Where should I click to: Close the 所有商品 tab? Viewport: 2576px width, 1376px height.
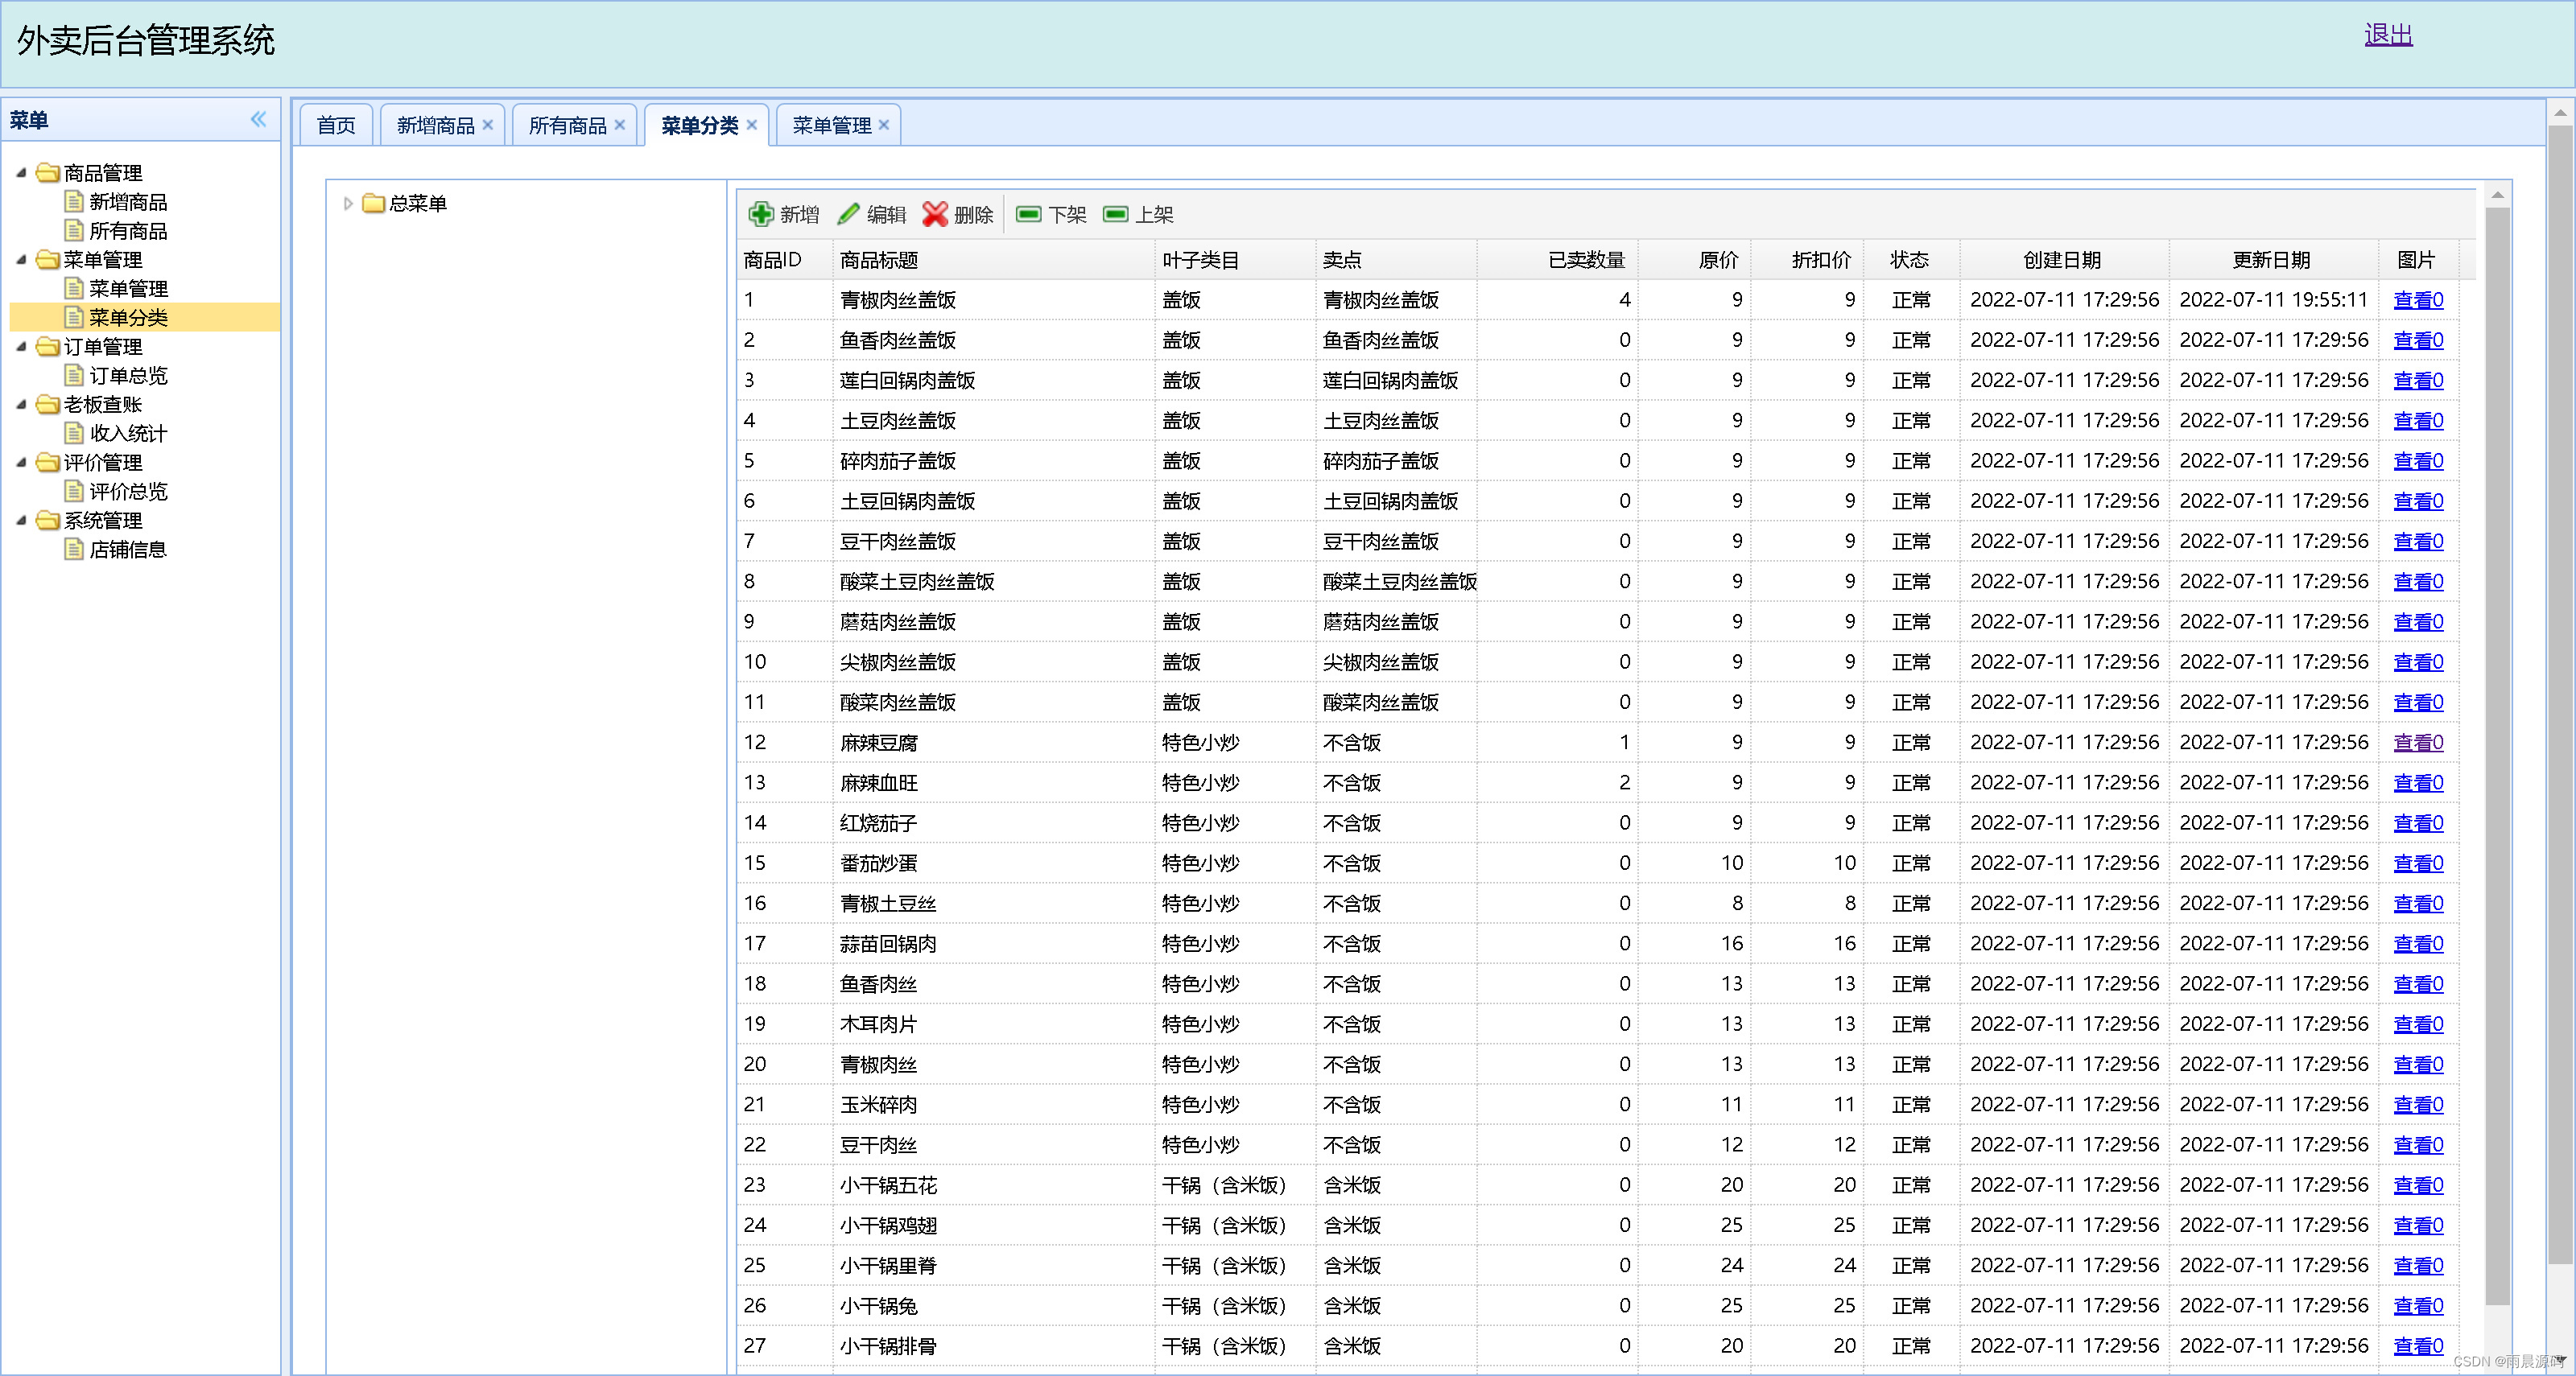[x=620, y=125]
